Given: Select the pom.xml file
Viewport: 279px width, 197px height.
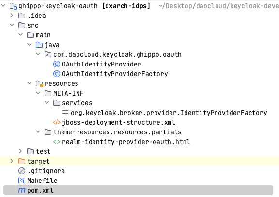Looking at the screenshot, I should [138, 190].
